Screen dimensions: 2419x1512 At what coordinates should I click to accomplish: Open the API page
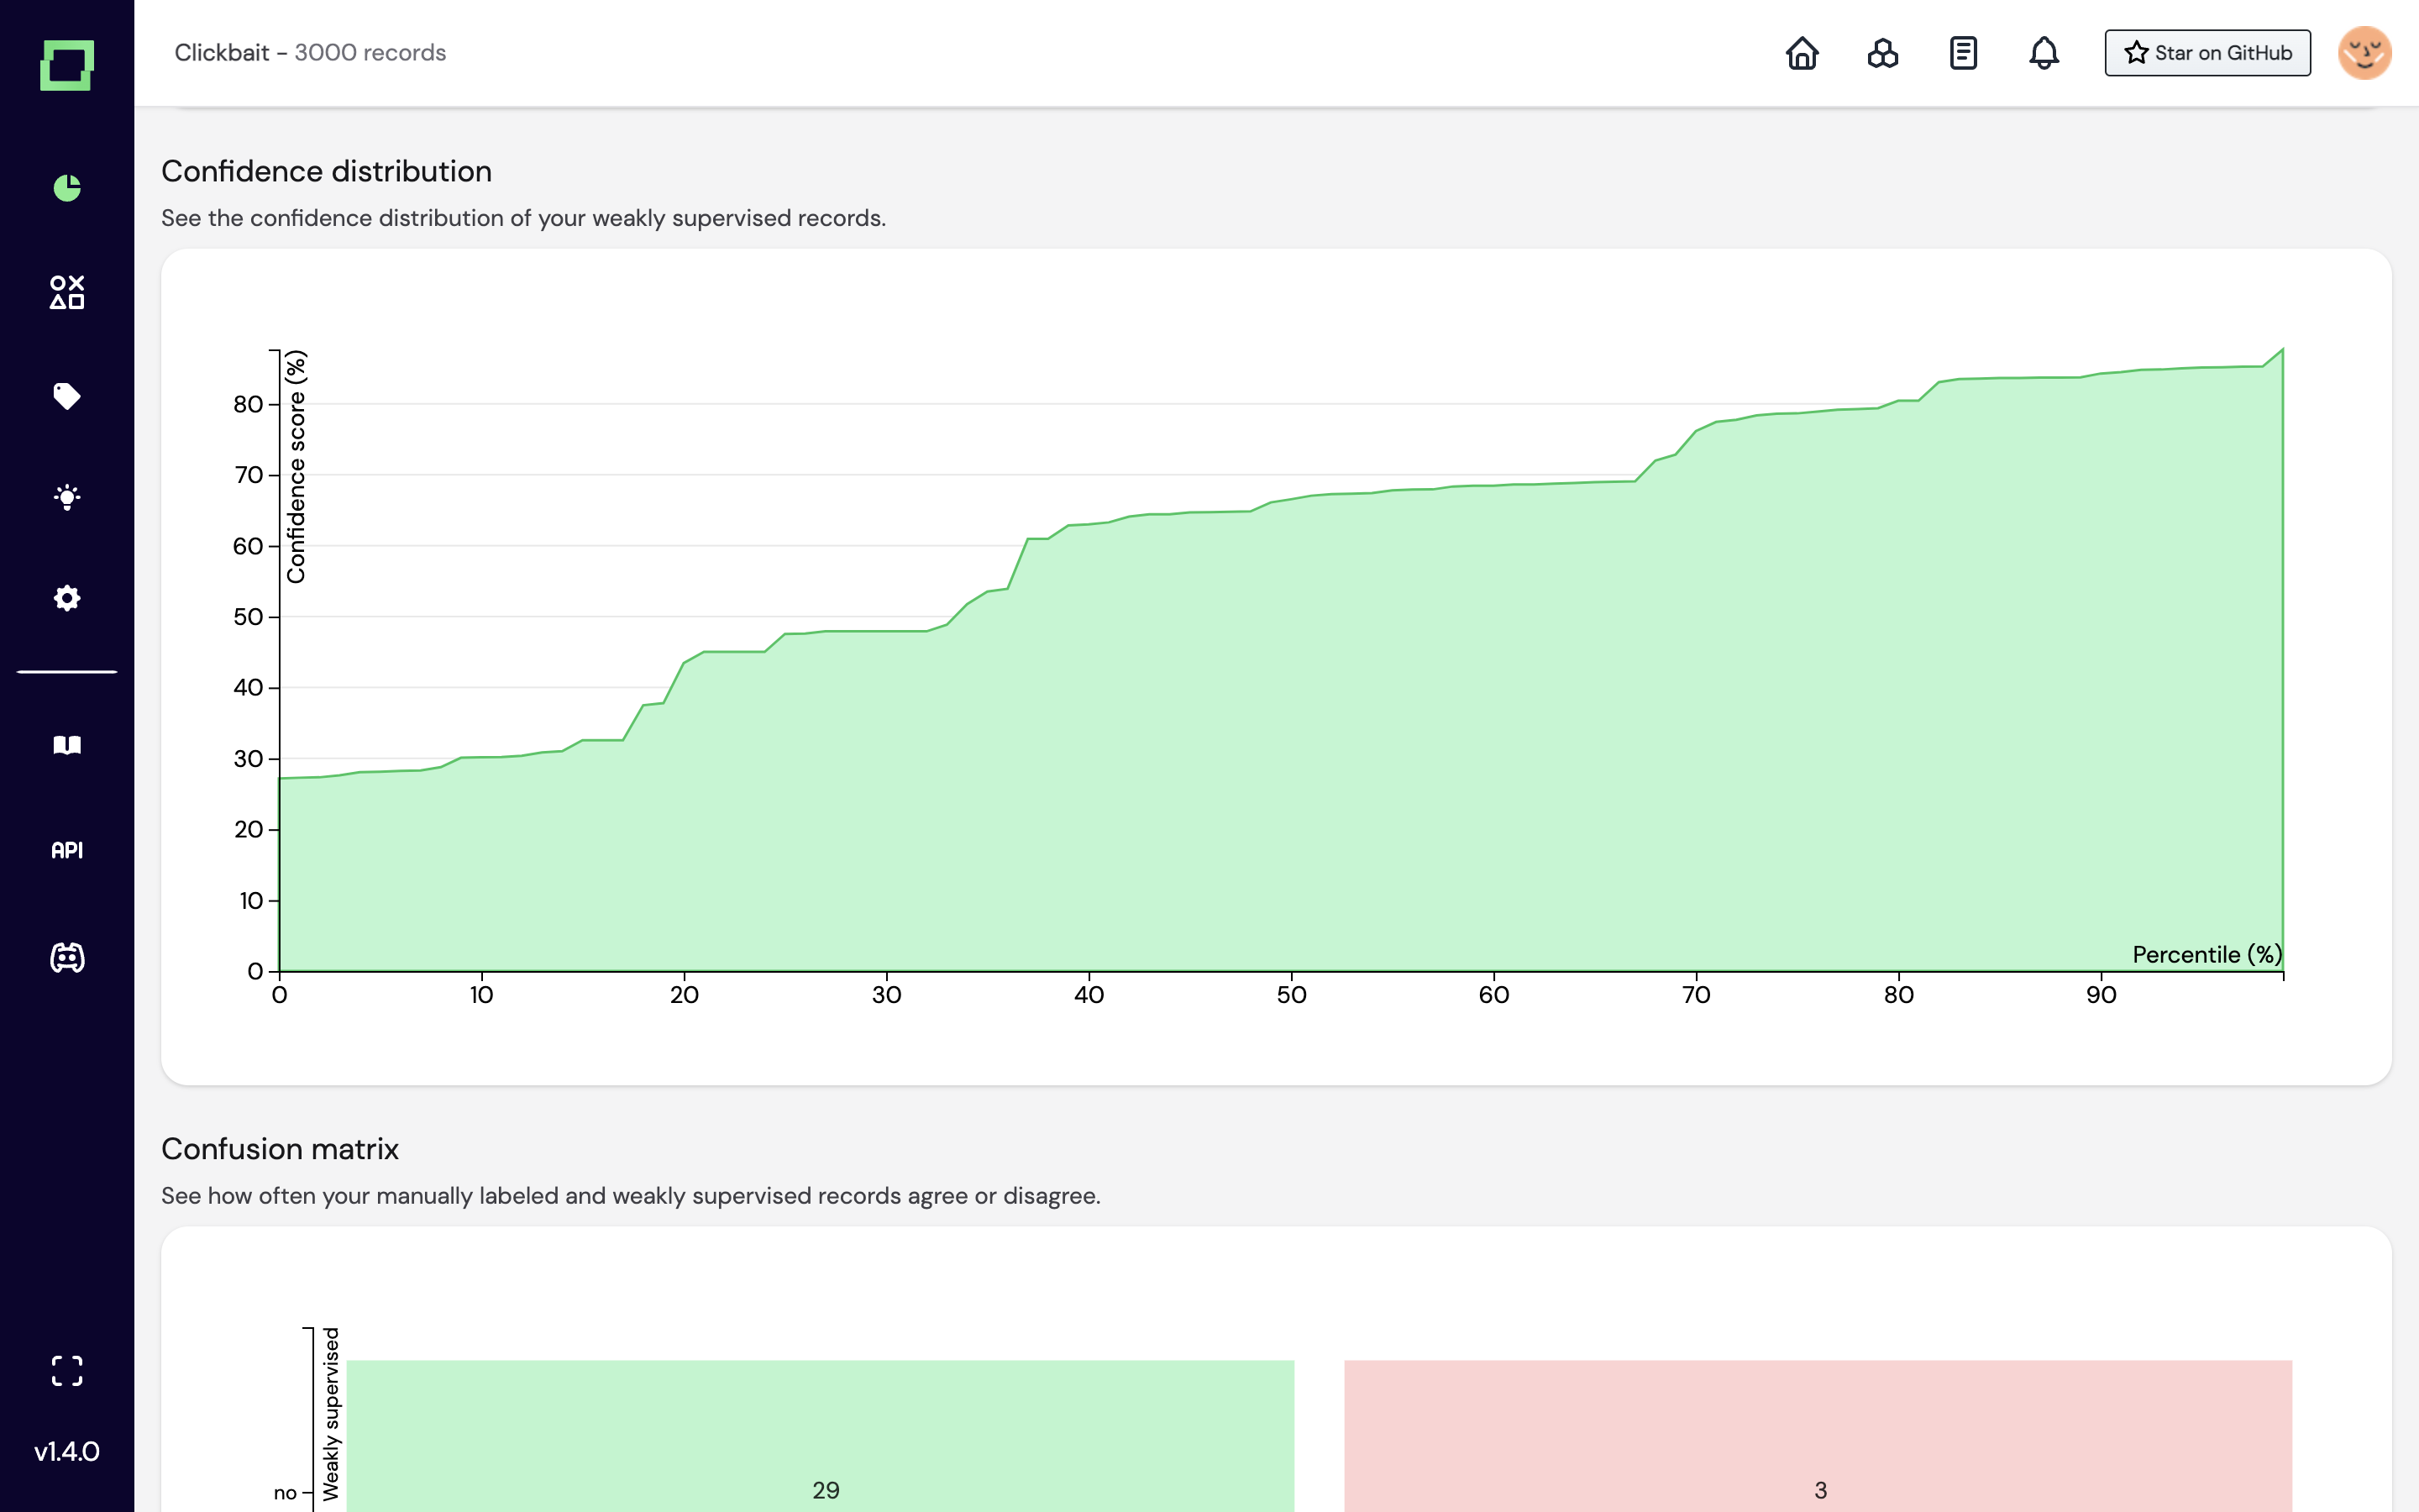coord(67,850)
